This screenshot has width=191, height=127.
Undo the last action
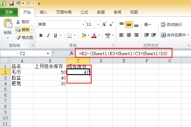point(18,3)
